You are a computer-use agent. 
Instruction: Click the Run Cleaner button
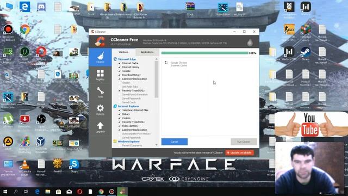tap(244, 142)
